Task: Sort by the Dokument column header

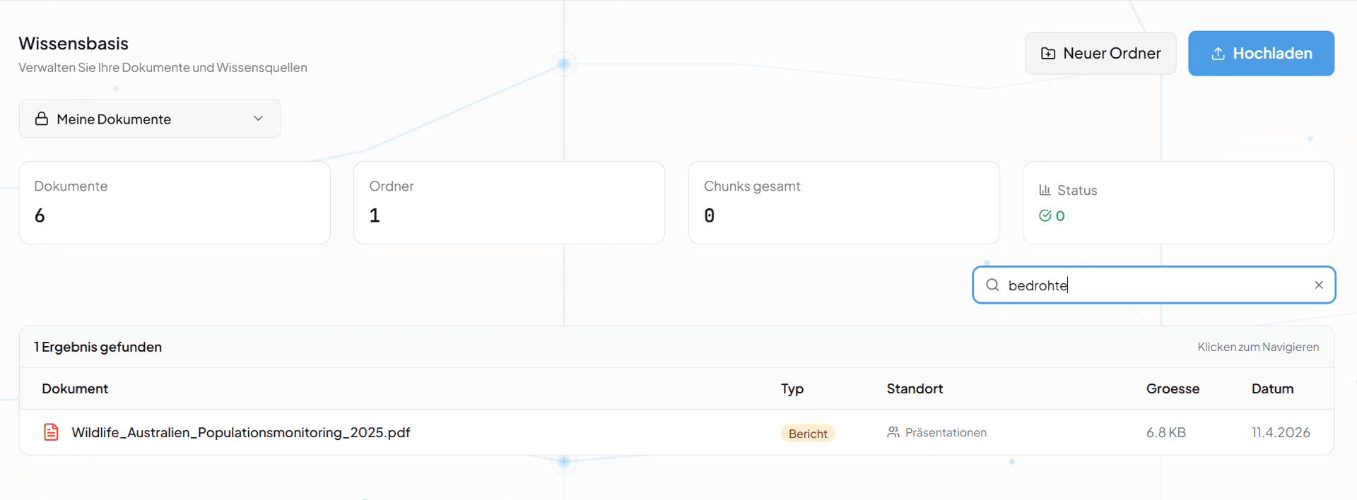Action: (75, 388)
